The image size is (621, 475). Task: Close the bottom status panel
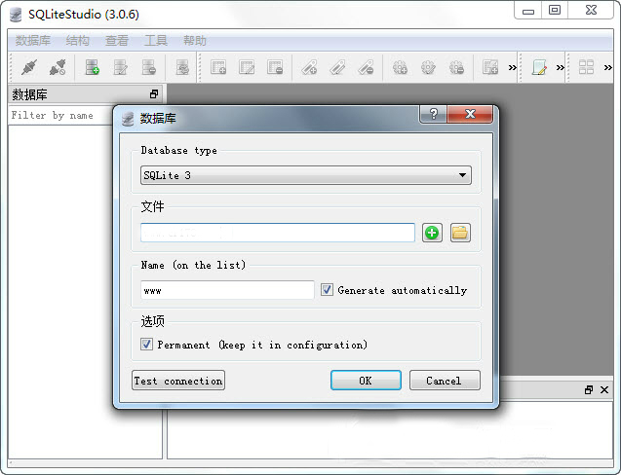604,390
